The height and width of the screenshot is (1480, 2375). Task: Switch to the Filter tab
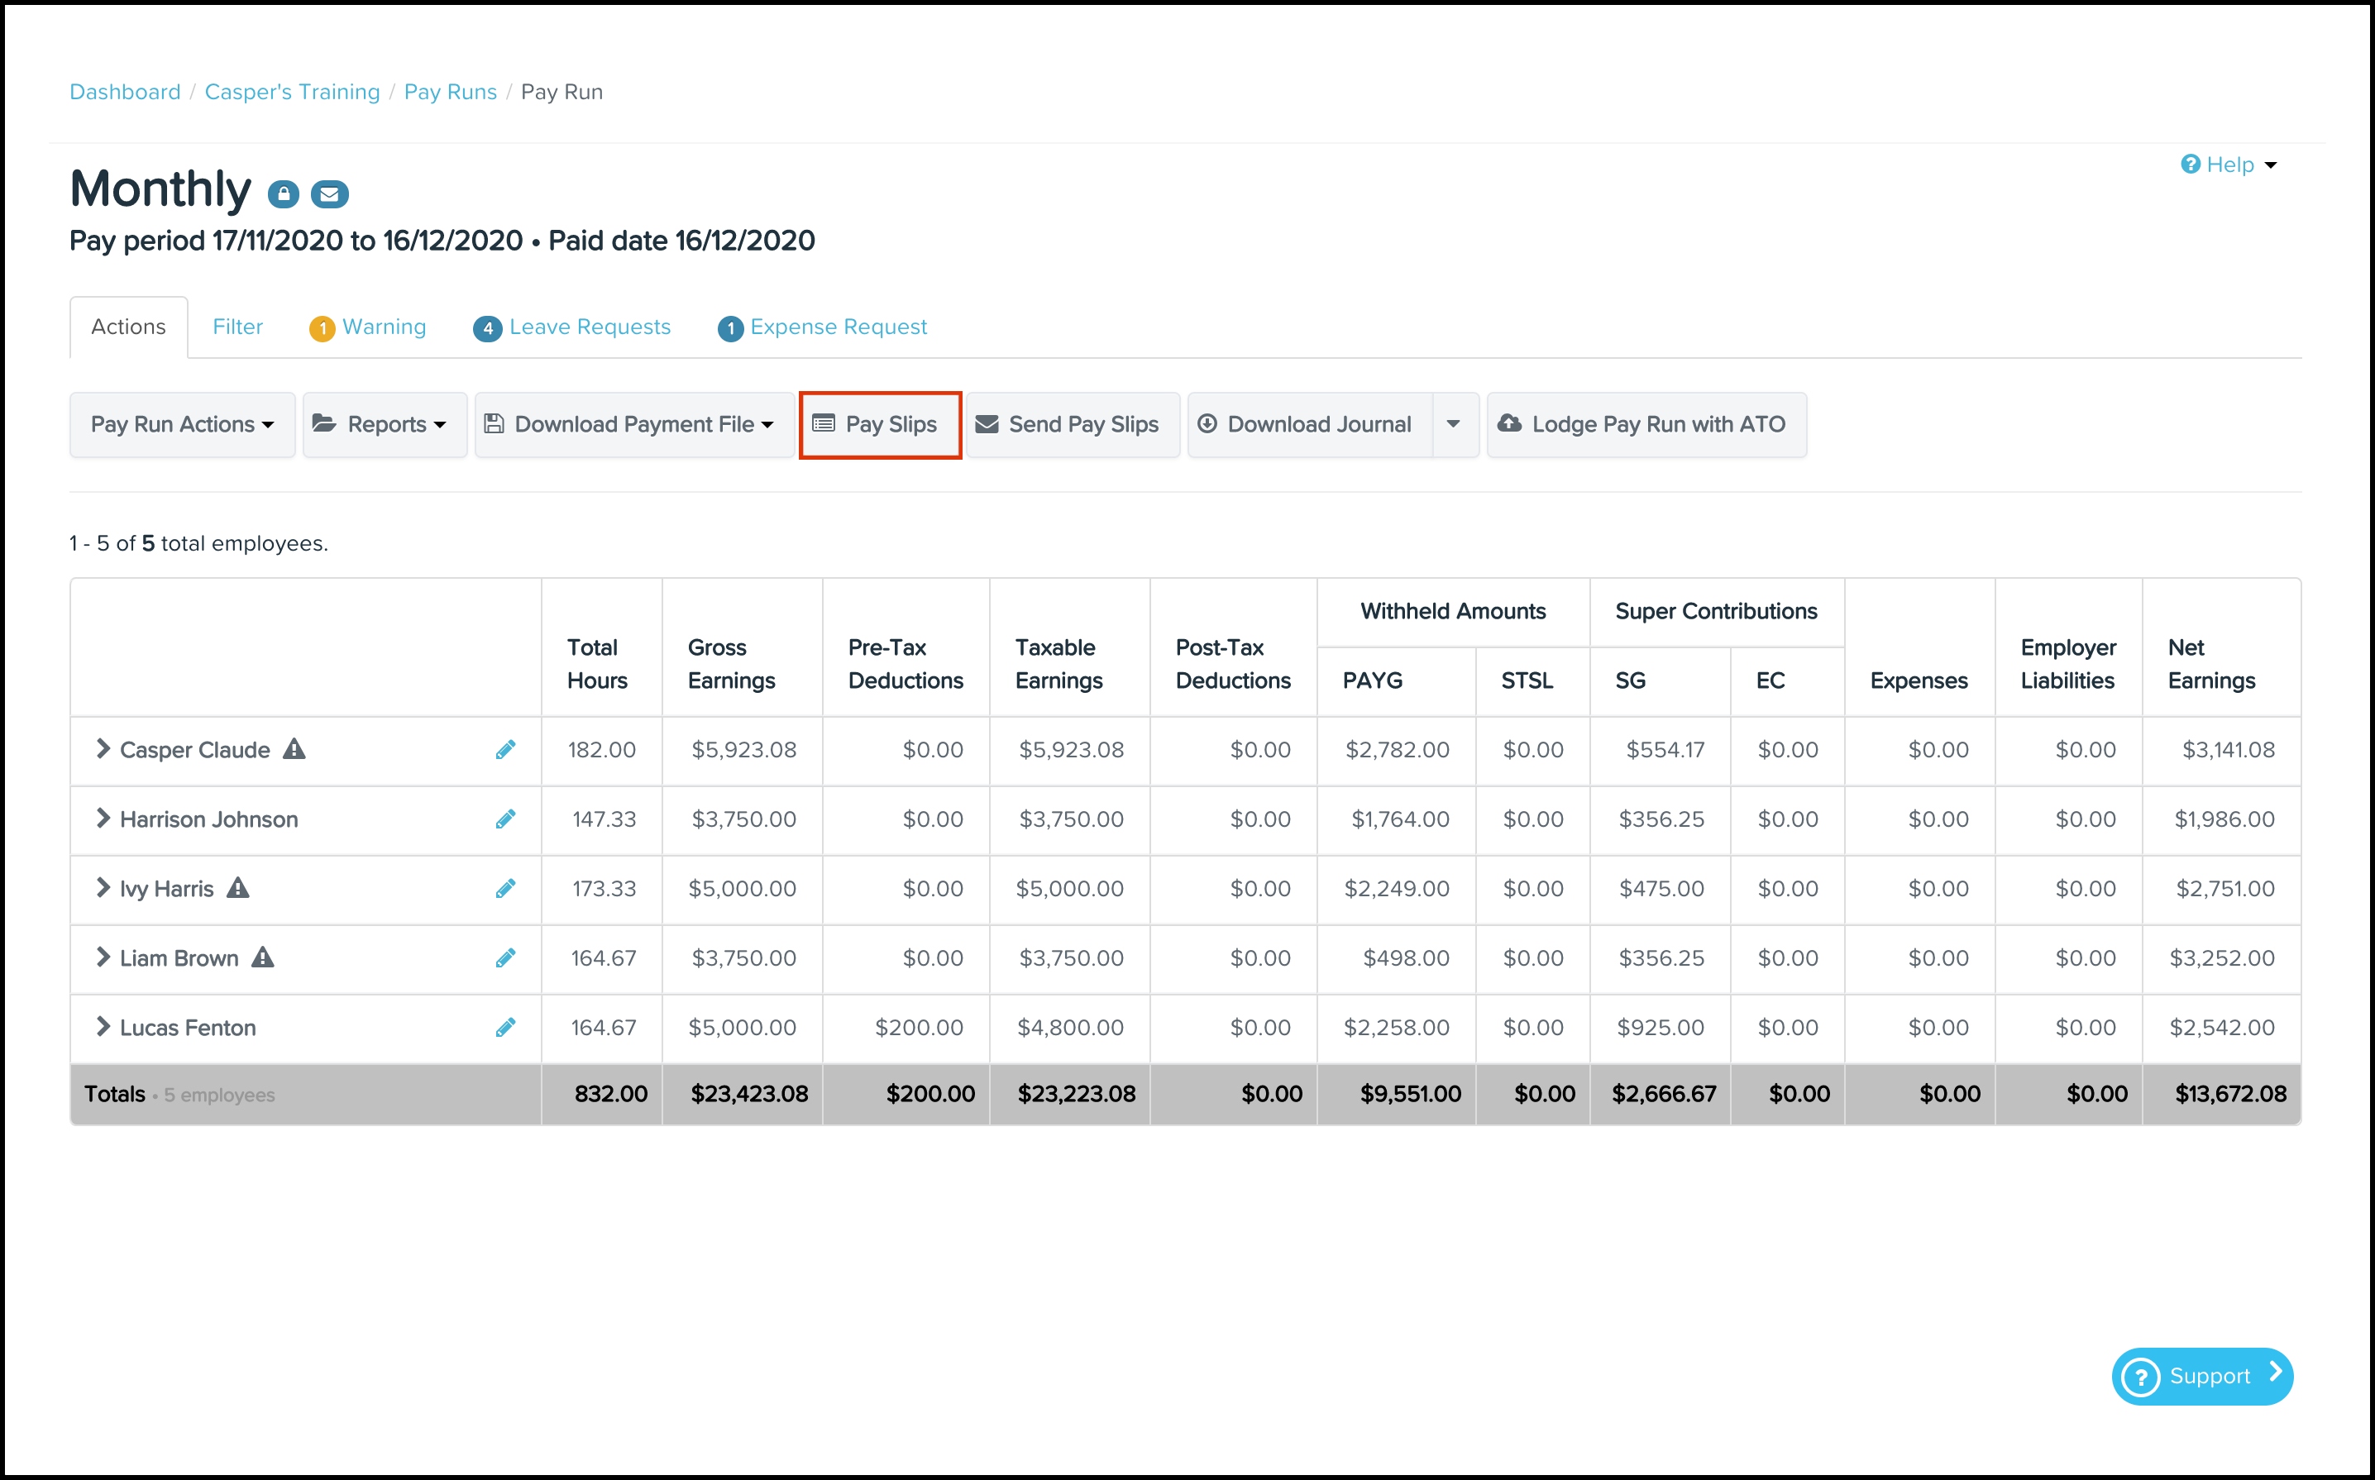pos(238,327)
